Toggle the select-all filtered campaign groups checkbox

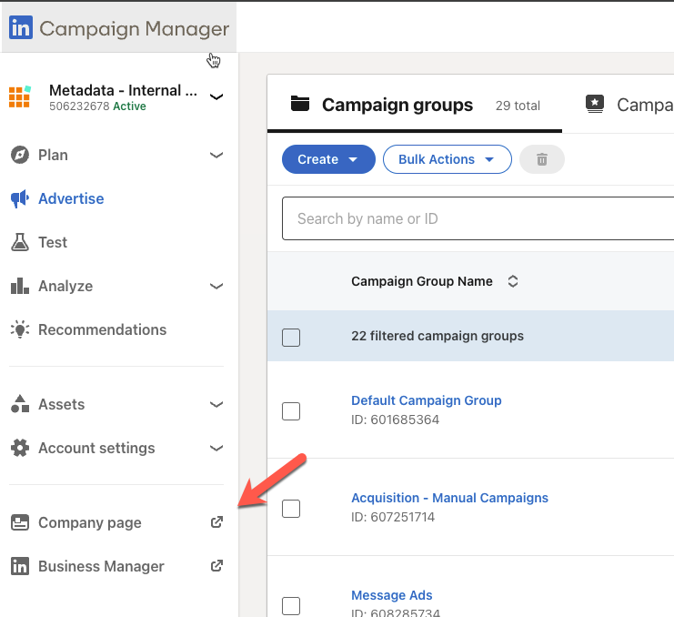(x=291, y=337)
